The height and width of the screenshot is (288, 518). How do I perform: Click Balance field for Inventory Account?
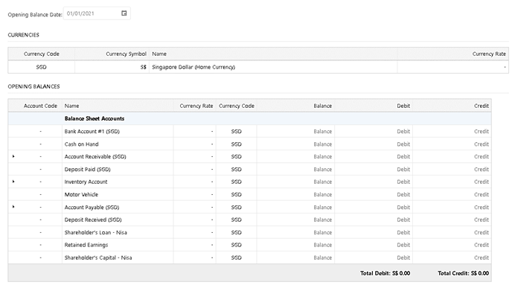295,182
